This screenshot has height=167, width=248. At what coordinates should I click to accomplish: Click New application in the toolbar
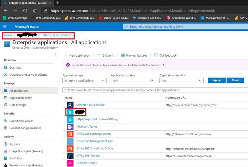[x=77, y=55]
